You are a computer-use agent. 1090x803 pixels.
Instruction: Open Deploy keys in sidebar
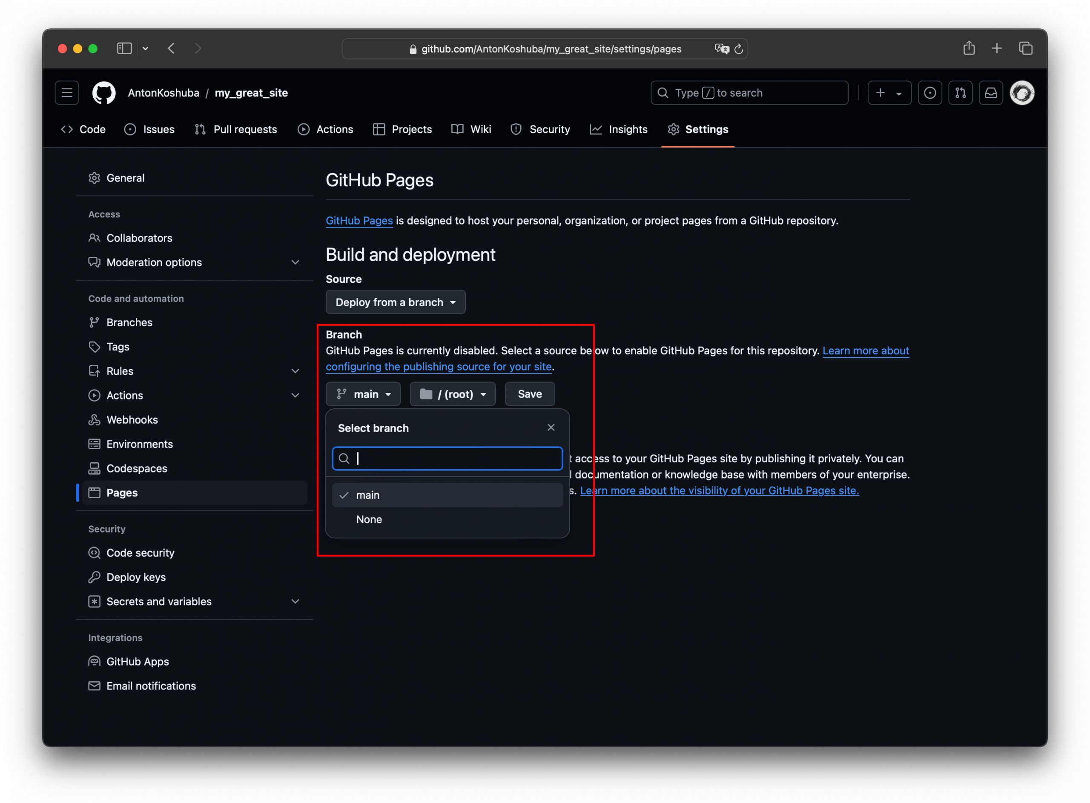coord(194,577)
